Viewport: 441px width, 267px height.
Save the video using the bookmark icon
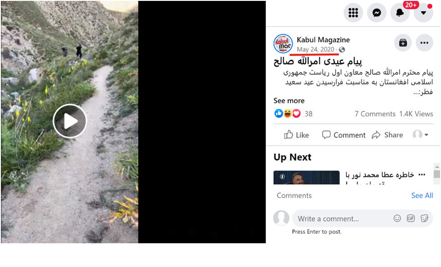tap(403, 43)
